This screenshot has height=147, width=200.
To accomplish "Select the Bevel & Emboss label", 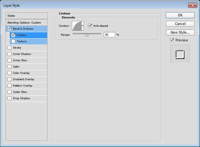I will 23,29.
